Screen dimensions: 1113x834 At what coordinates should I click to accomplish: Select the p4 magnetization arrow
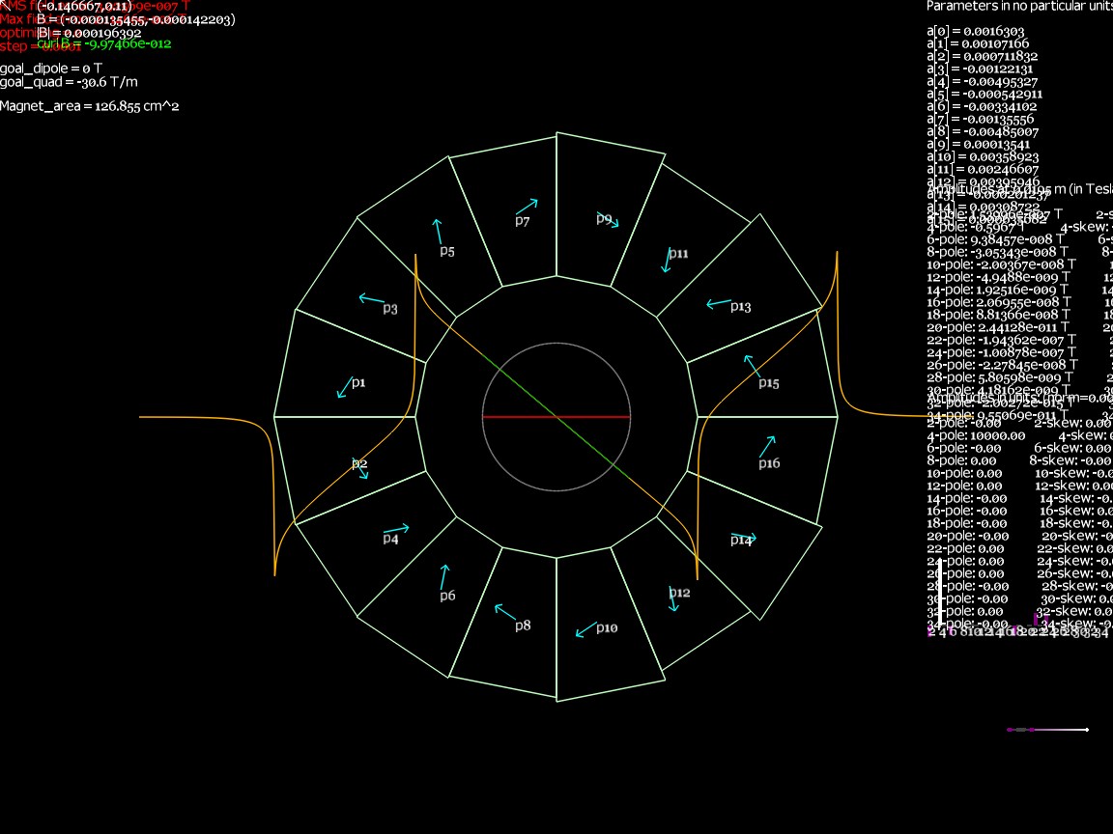[x=396, y=529]
